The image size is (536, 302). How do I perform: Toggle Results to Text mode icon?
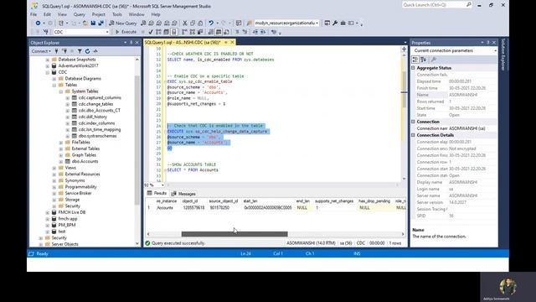tap(211, 32)
